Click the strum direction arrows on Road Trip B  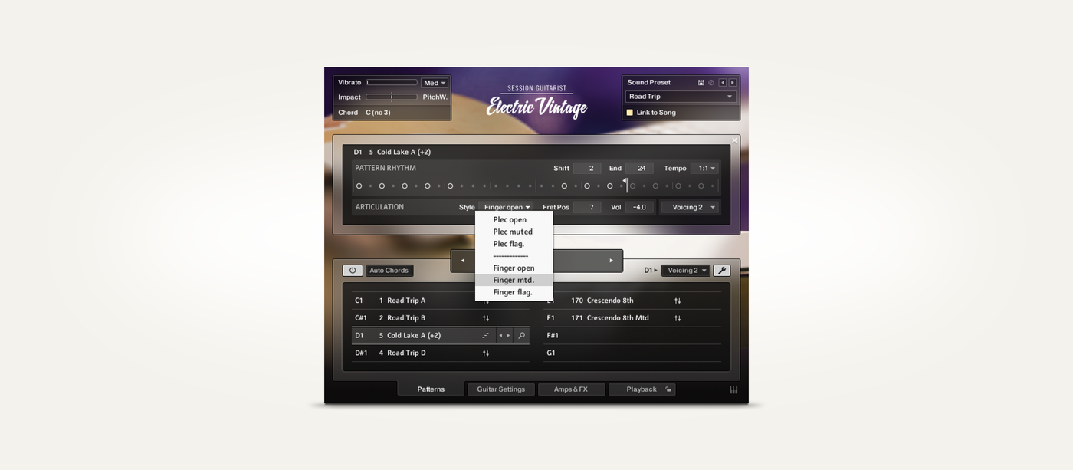486,318
